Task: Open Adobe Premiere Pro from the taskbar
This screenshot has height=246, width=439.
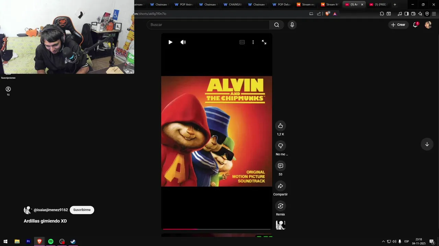Action: tap(28, 242)
